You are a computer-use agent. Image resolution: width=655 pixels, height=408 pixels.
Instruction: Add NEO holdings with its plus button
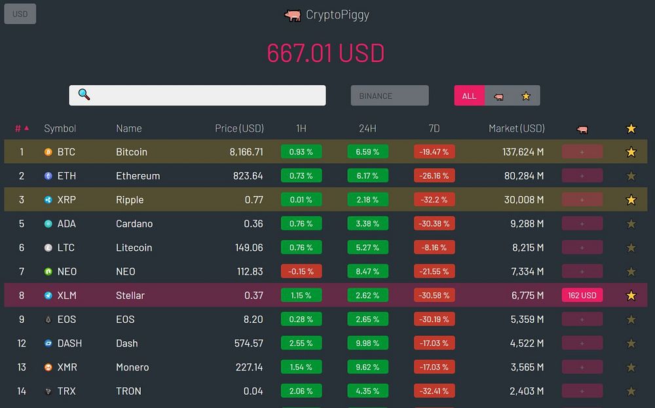pos(582,271)
